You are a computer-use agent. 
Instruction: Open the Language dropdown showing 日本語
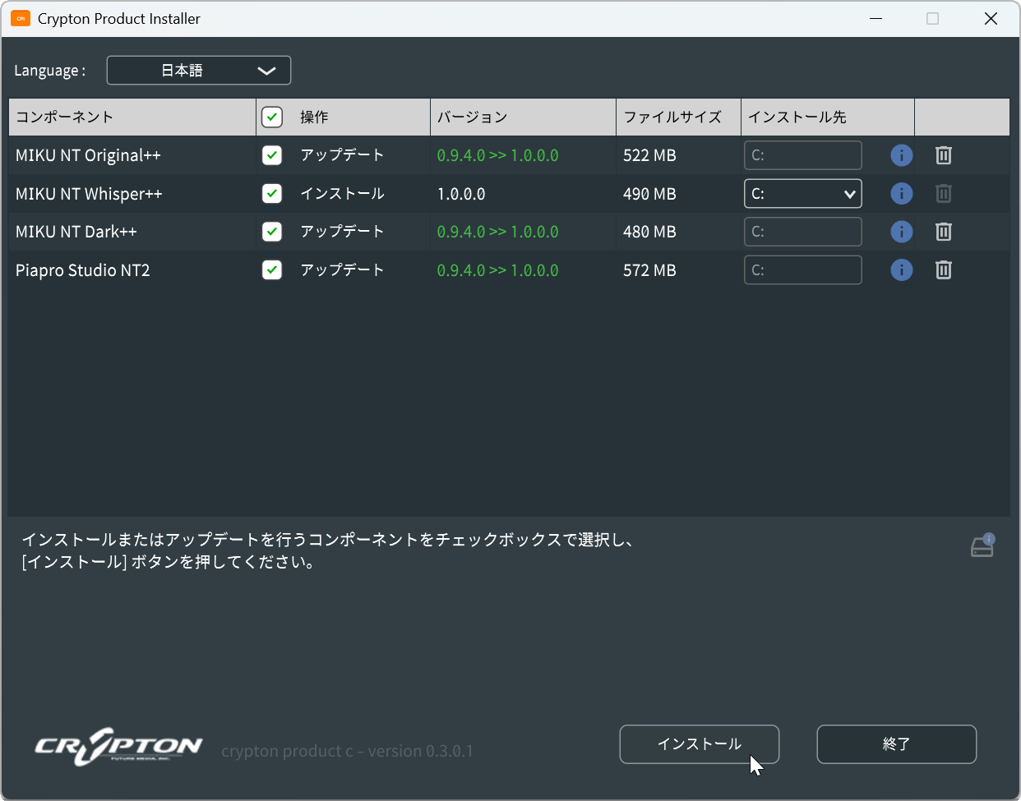[x=199, y=71]
